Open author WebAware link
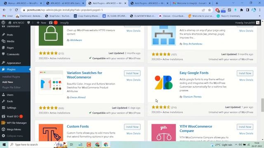264x148 pixels. [76, 40]
